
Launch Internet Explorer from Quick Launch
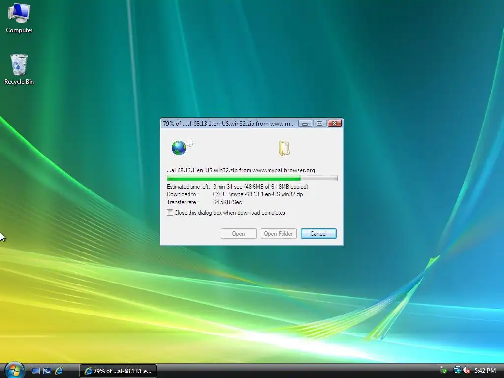pos(59,371)
